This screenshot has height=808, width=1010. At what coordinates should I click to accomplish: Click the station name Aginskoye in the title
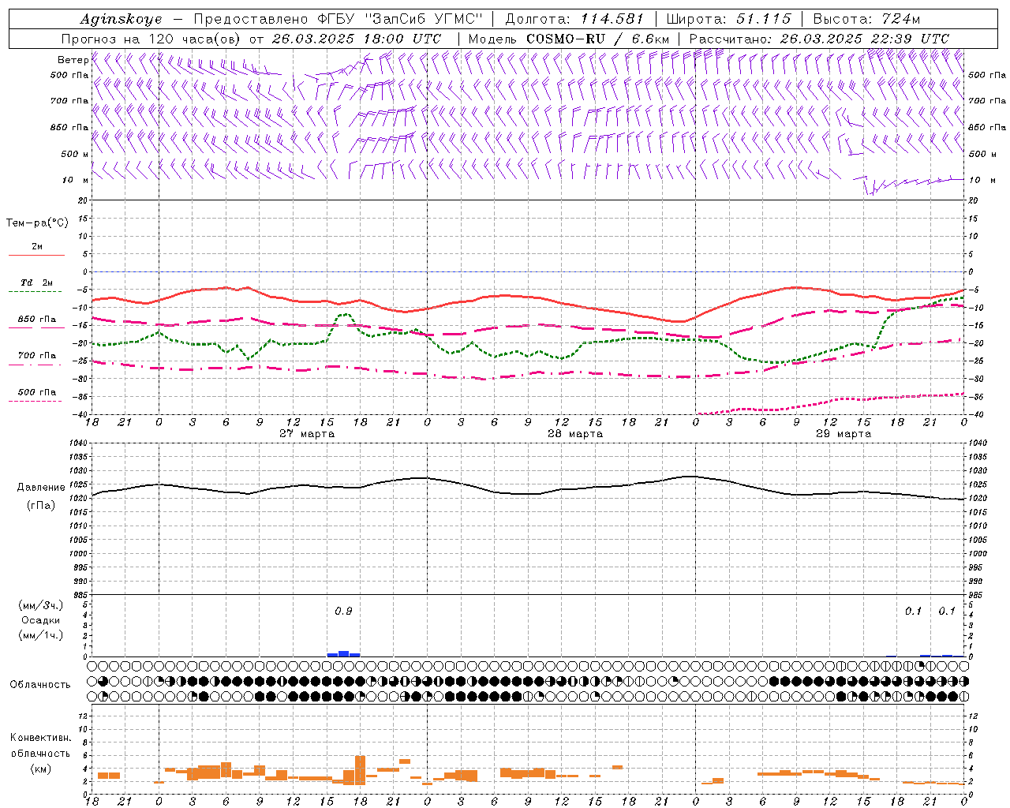(121, 19)
